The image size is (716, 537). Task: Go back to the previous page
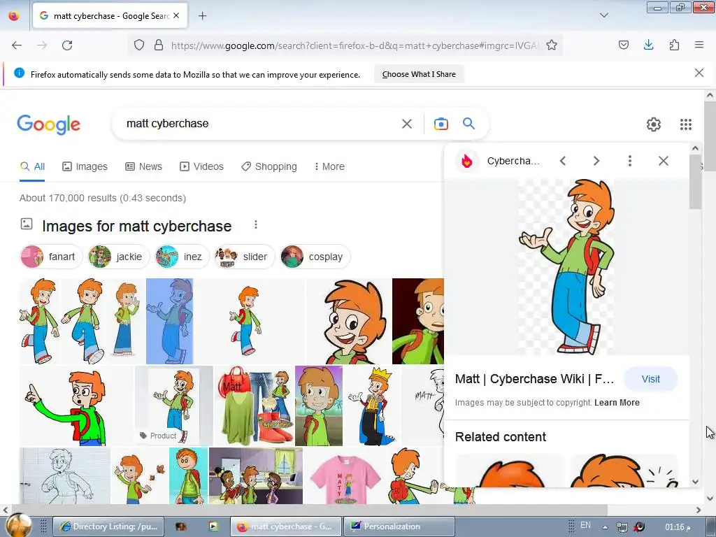tap(17, 45)
